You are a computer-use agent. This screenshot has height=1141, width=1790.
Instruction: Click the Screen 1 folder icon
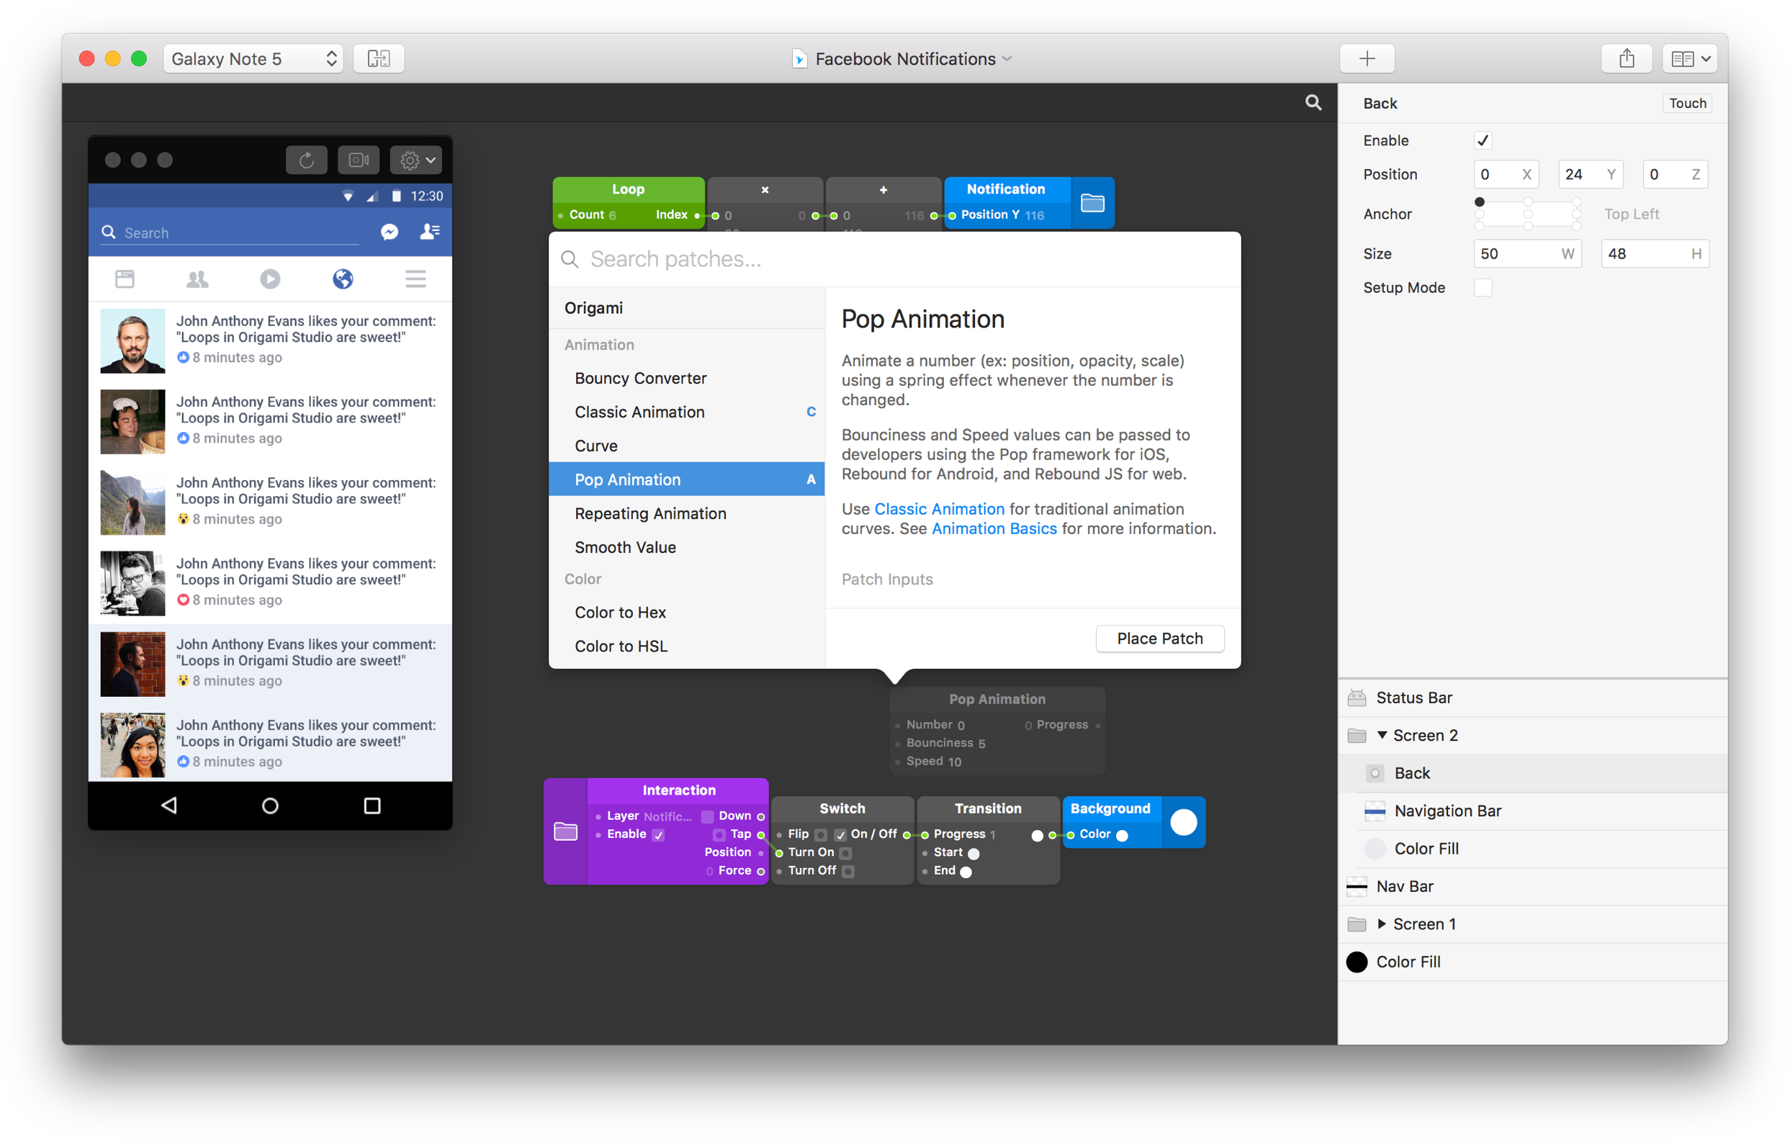1357,924
